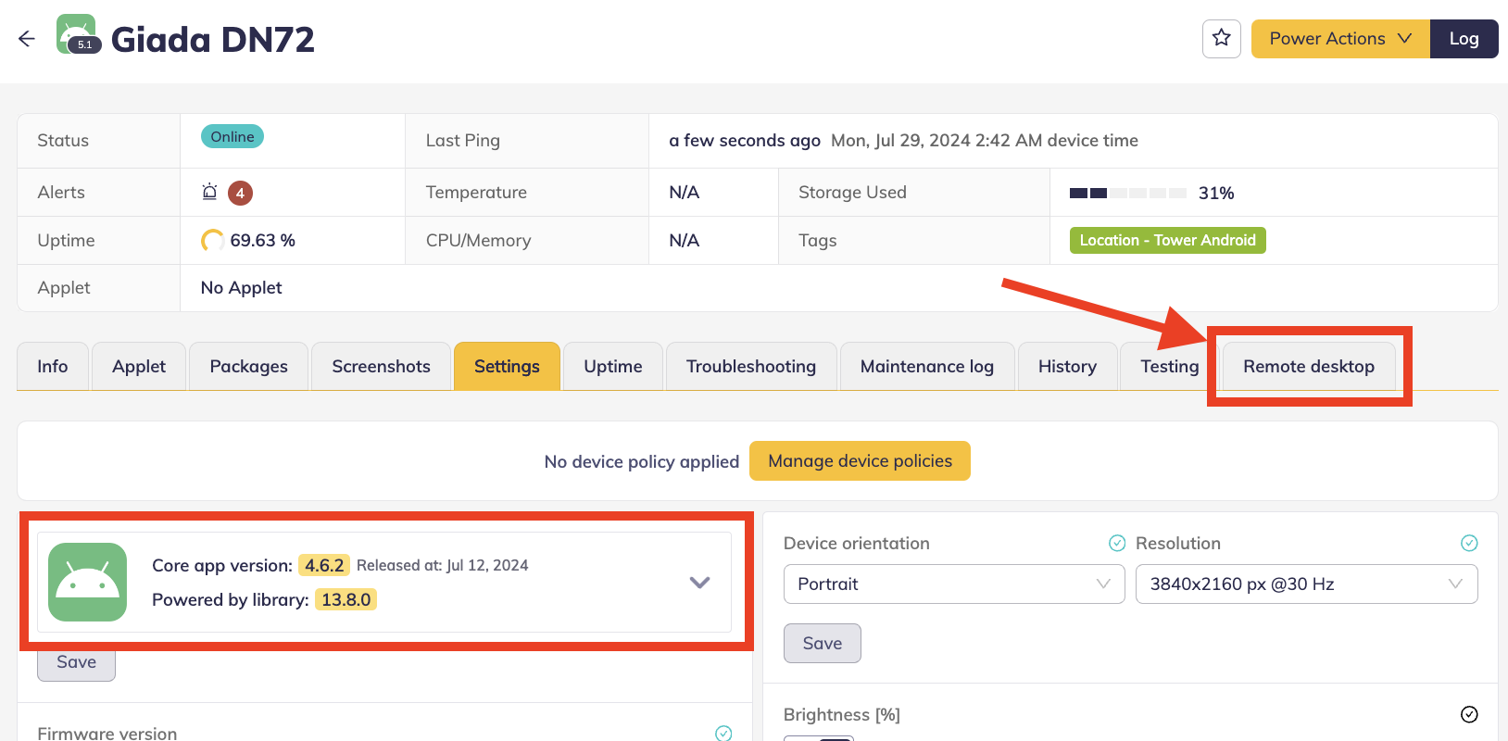Open the Power Actions dropdown
Screen dimensions: 1508x741
point(1339,39)
